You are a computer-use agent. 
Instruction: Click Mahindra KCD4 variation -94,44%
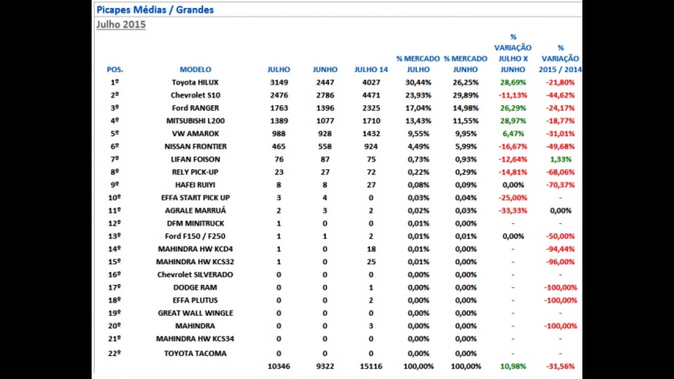(x=560, y=249)
